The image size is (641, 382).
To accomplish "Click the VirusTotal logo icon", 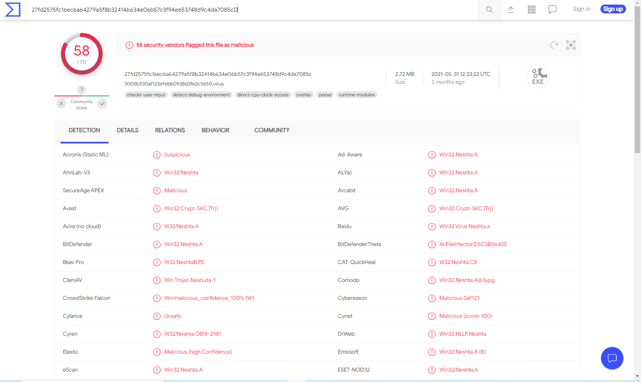I will click(13, 10).
